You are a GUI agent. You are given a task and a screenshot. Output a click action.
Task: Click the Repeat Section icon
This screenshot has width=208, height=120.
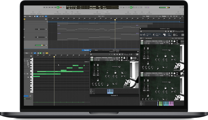click(128, 12)
